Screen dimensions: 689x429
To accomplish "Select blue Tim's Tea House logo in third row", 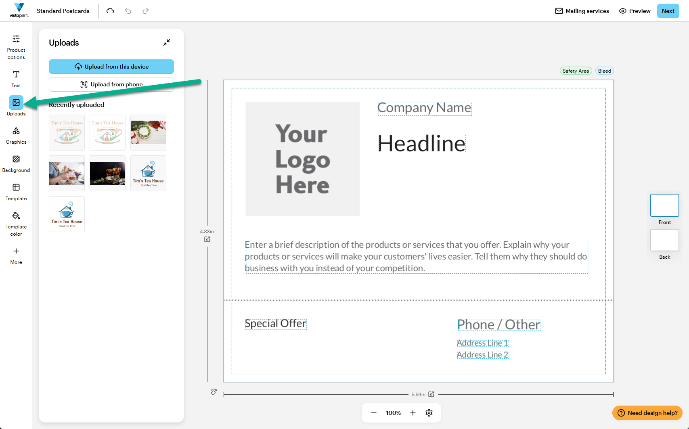I will coord(67,214).
